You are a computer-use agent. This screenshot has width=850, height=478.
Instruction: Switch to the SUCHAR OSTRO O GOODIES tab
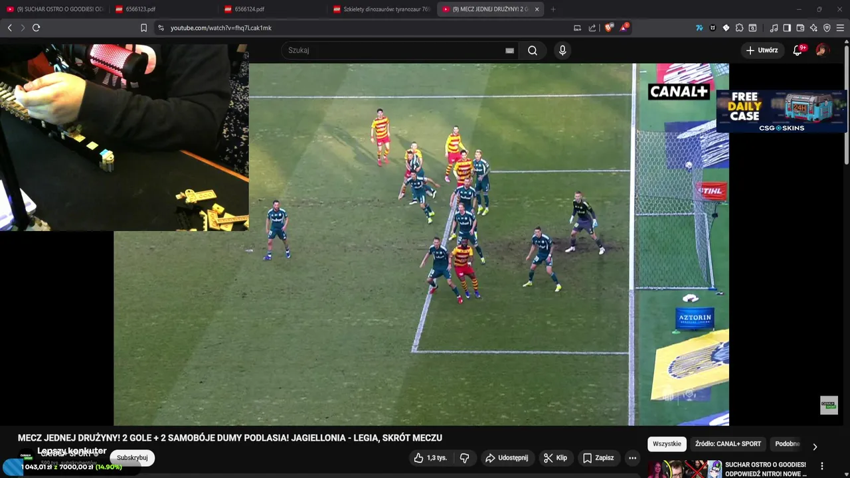[54, 9]
